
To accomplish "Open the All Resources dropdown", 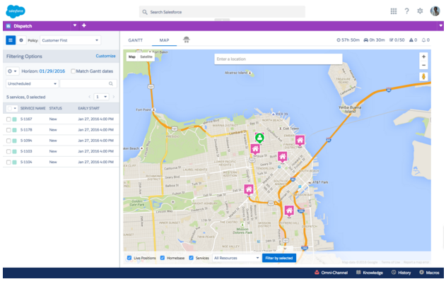I will click(x=236, y=258).
